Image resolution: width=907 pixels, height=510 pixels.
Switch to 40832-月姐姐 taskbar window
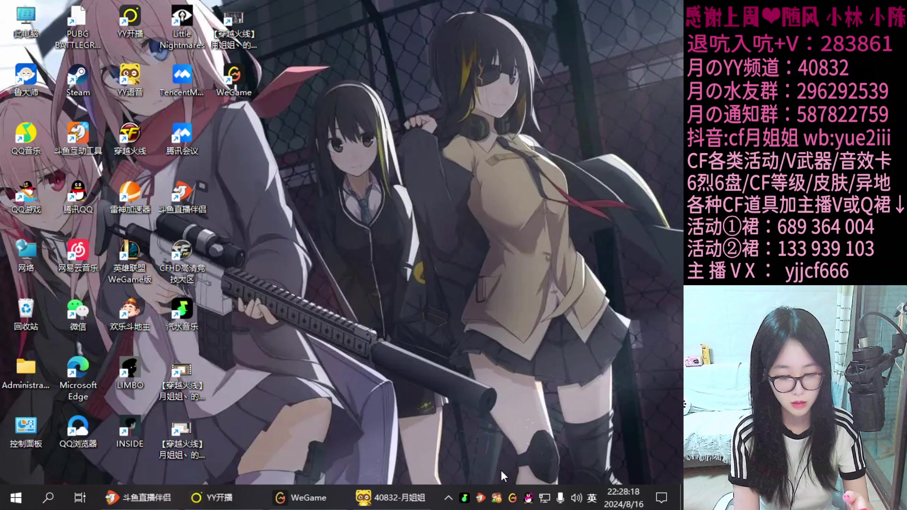click(x=391, y=498)
